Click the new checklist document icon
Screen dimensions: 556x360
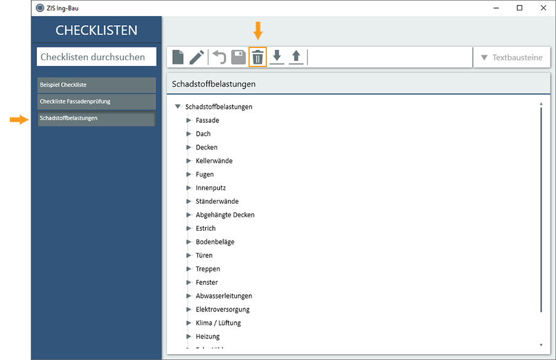[178, 57]
